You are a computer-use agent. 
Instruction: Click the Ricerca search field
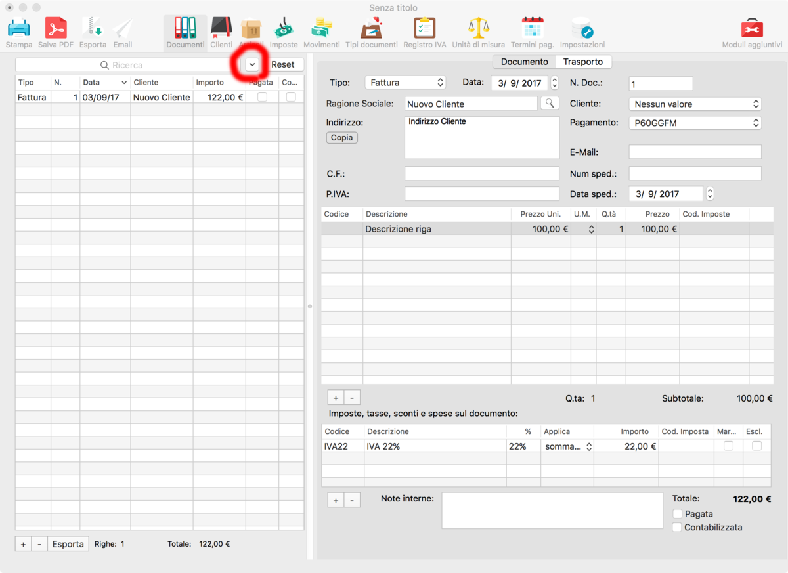[129, 65]
